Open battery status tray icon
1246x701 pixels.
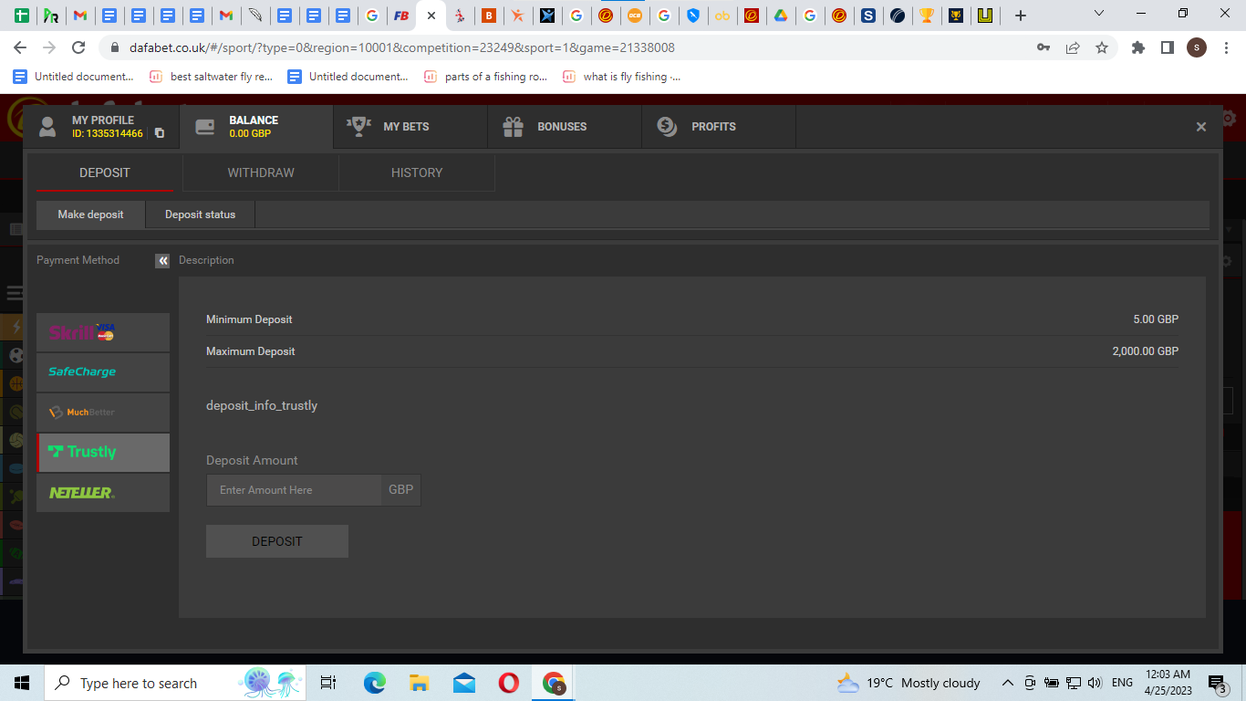[1052, 683]
